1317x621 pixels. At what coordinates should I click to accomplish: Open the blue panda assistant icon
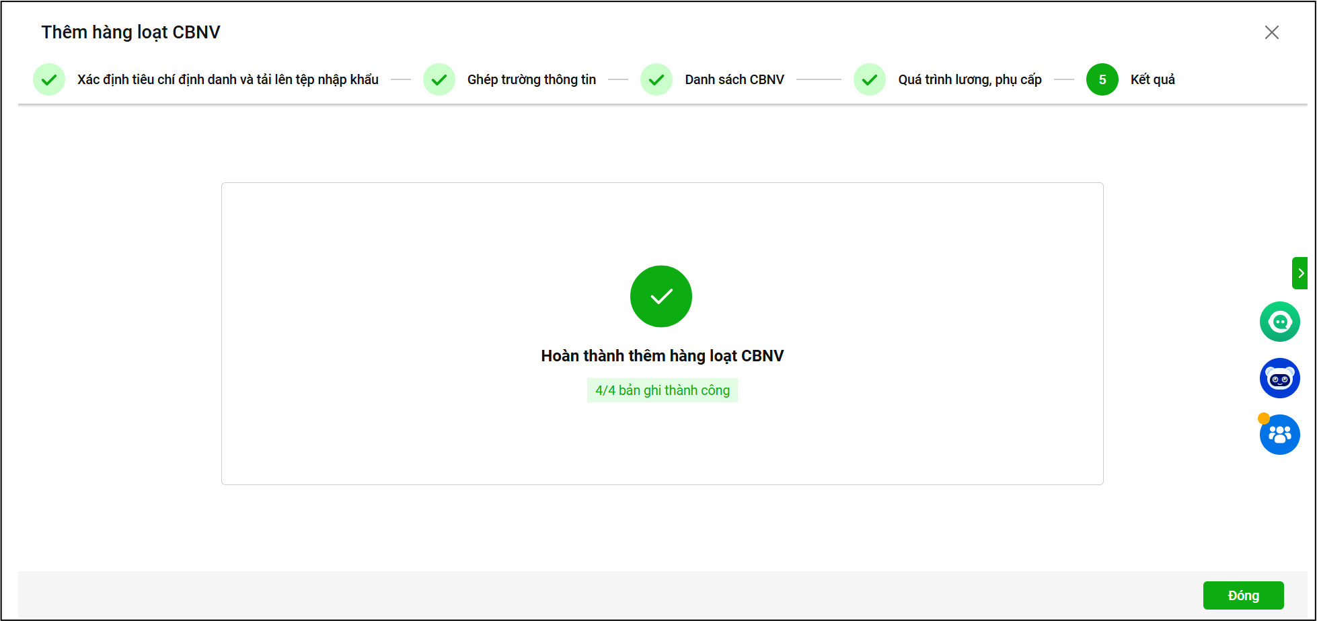(1279, 378)
